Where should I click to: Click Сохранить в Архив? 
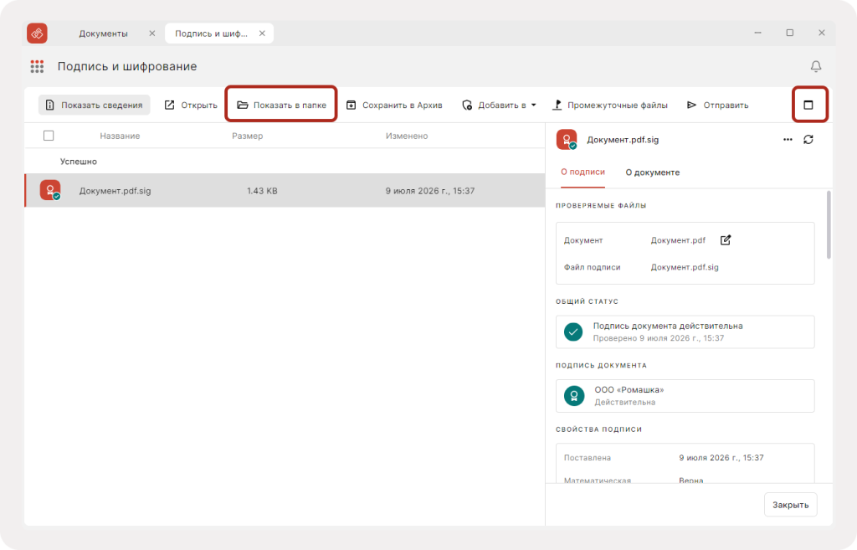coord(394,105)
